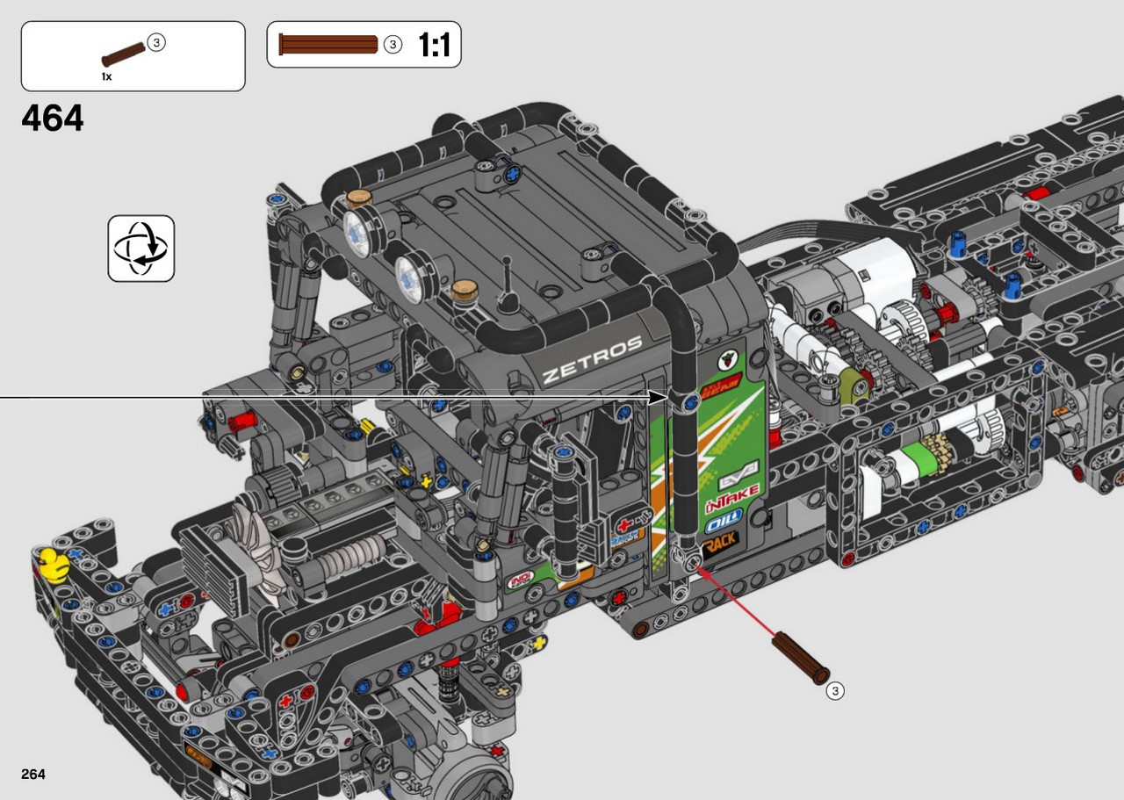Viewport: 1124px width, 800px height.
Task: Click the "1x" quantity label
Action: click(106, 77)
